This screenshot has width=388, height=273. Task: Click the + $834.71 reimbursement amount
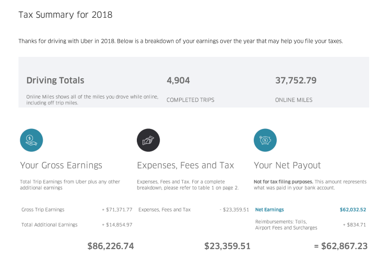(355, 225)
